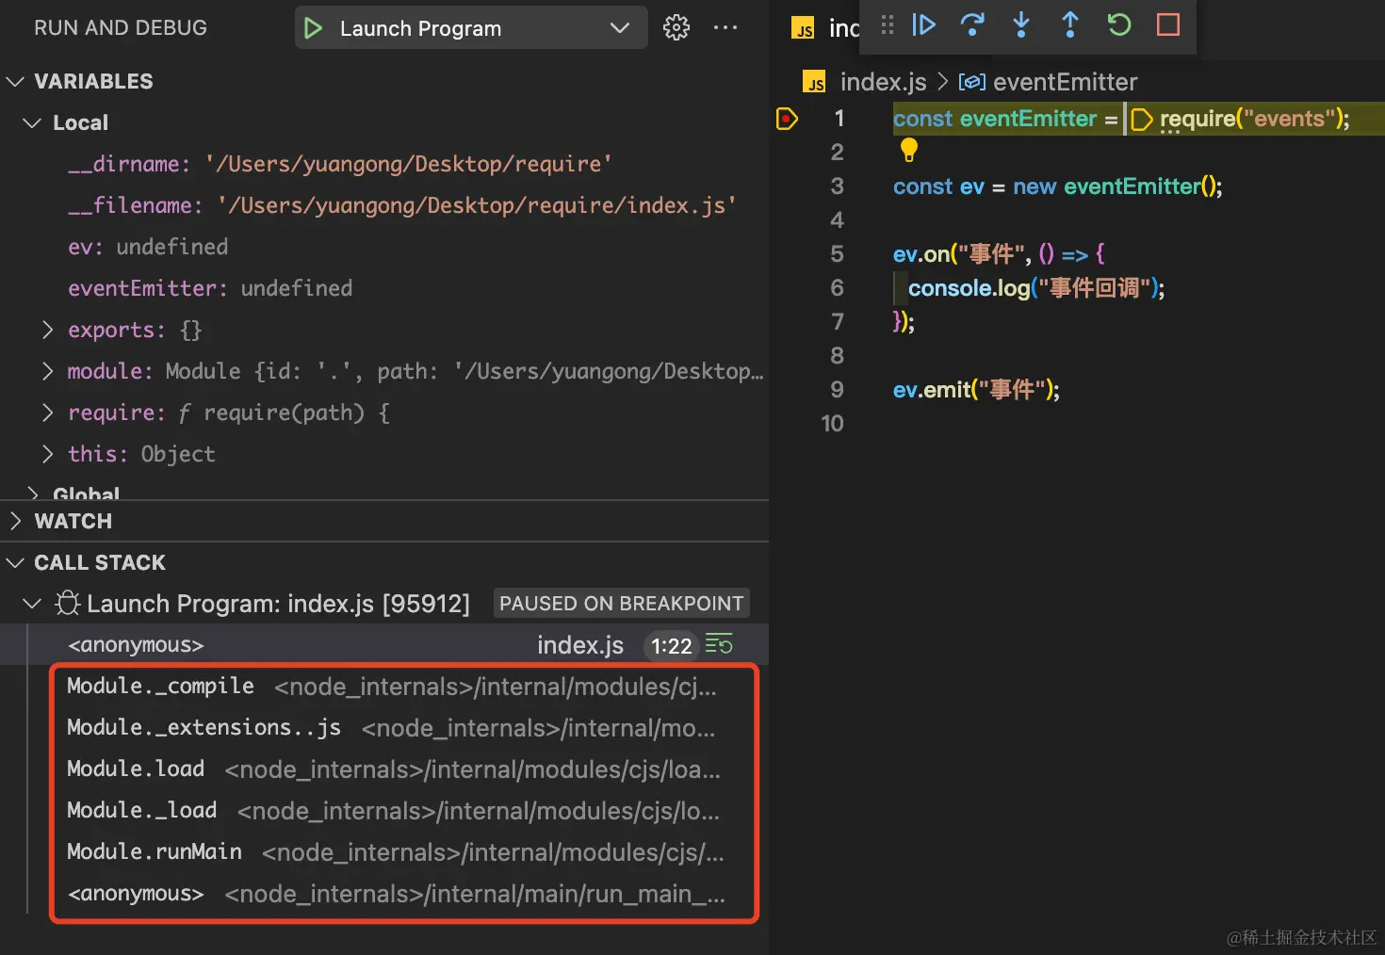Select the __dirname variable row
Image resolution: width=1385 pixels, height=955 pixels.
coord(384,164)
